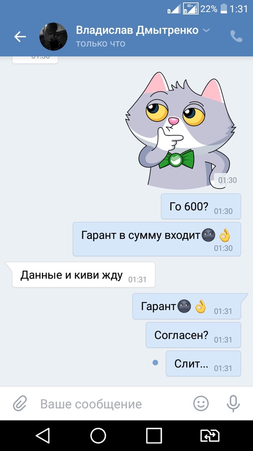The image size is (253, 451).
Task: Select the message Согласен?
Action: pos(193,335)
